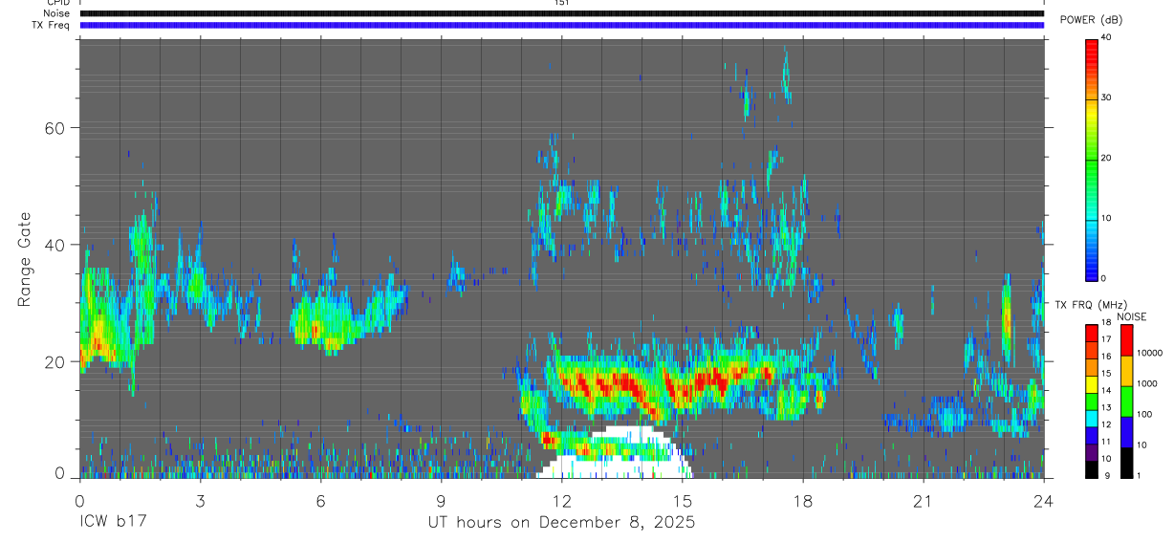This screenshot has width=1174, height=542.
Task: Click the '1000' value on NOISE scale
Action: (1147, 383)
